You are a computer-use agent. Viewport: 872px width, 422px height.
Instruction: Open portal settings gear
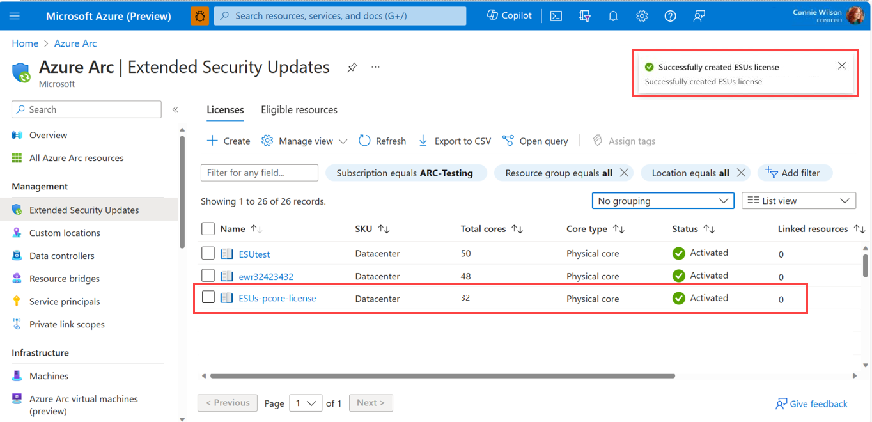642,16
